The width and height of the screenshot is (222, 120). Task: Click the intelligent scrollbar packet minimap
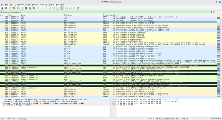(x=218, y=56)
